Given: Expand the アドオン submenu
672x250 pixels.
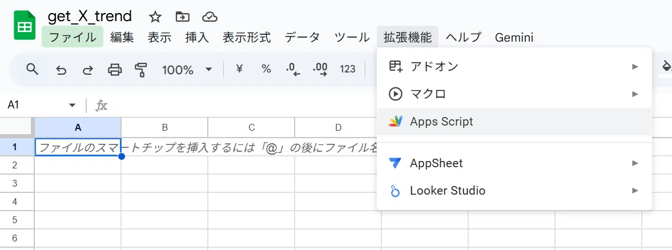Looking at the screenshot, I should [x=514, y=66].
